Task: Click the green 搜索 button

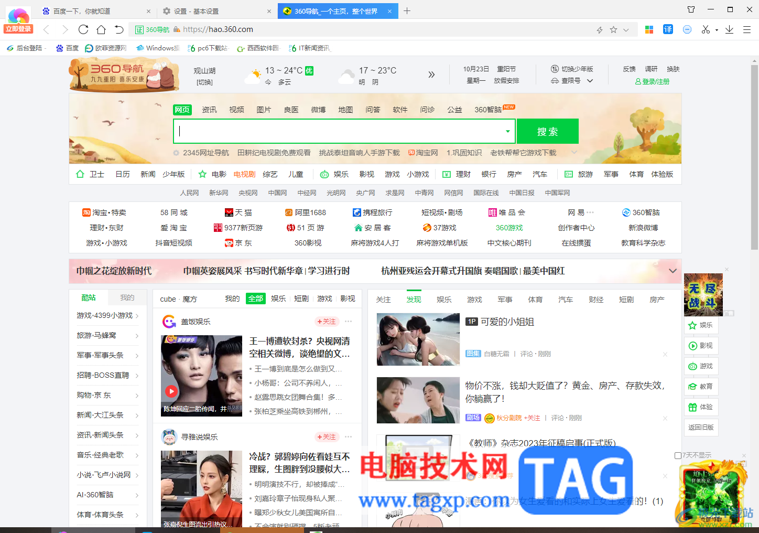Action: coord(548,131)
